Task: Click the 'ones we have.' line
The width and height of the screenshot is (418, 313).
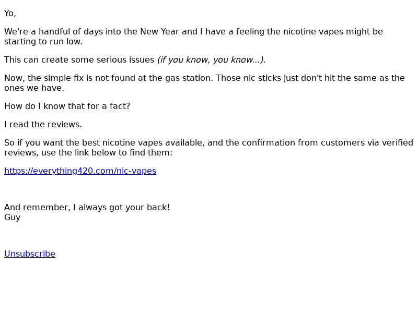Action: [34, 88]
